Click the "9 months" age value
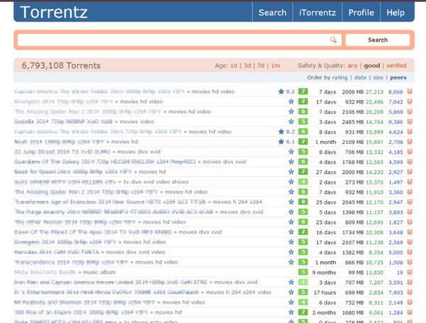This screenshot has width=426, height=323. (x=324, y=273)
